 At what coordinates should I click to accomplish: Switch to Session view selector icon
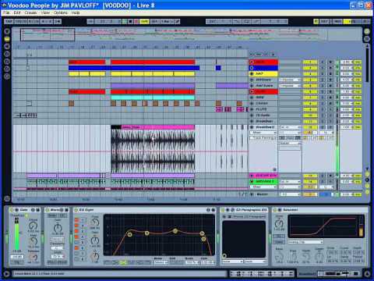pos(367,39)
